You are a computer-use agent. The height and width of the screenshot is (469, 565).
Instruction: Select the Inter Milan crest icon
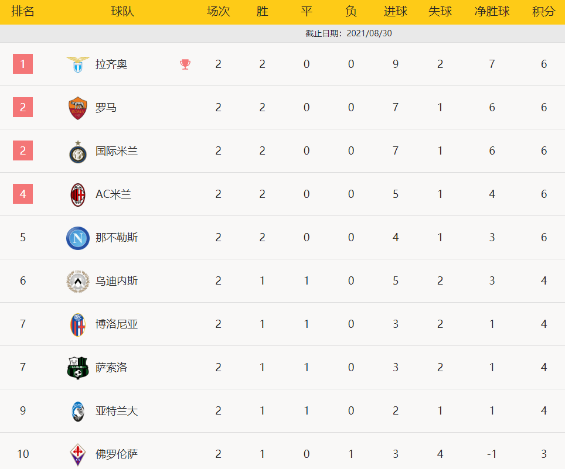pos(78,151)
